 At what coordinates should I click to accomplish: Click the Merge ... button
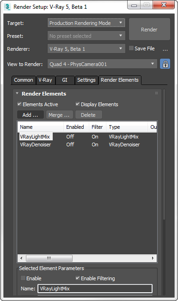(59, 115)
